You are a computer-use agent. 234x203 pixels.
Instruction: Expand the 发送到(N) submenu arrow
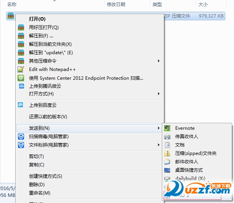point(159,128)
